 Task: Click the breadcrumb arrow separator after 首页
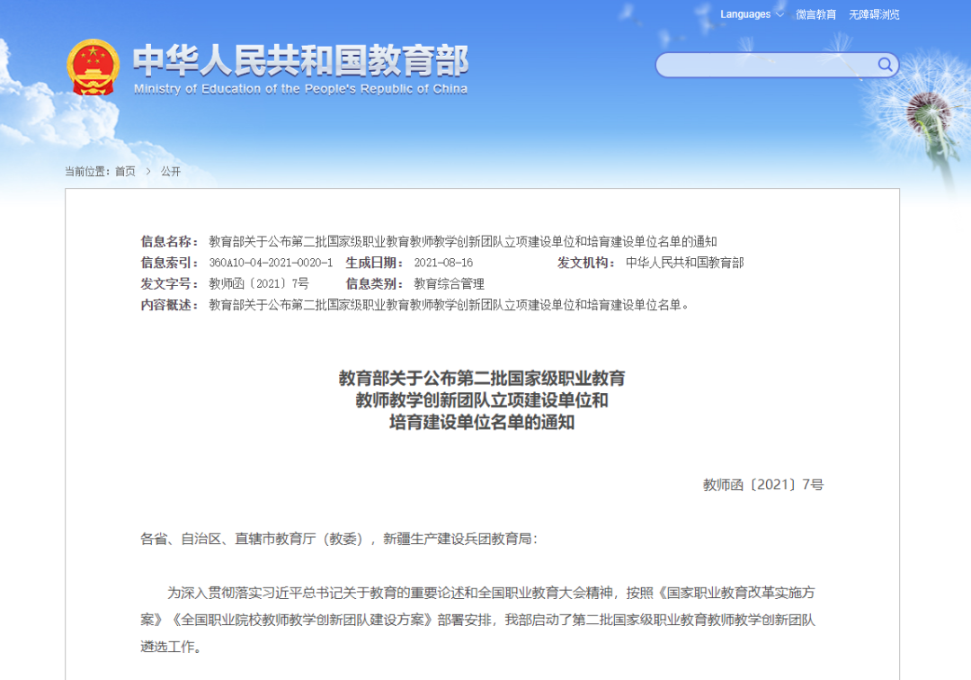click(148, 171)
